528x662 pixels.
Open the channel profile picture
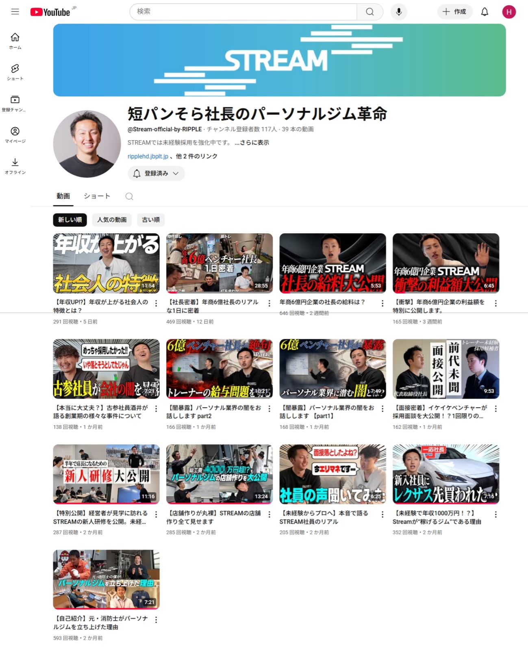pos(87,144)
